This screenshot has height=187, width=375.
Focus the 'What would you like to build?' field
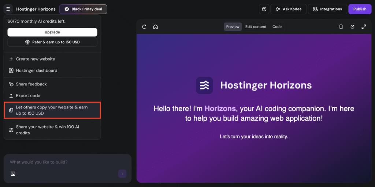point(68,162)
